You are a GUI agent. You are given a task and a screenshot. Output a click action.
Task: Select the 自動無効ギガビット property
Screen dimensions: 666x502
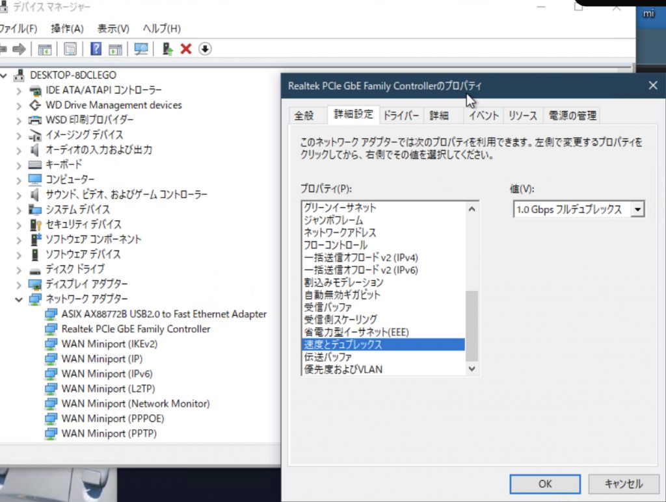coord(383,295)
